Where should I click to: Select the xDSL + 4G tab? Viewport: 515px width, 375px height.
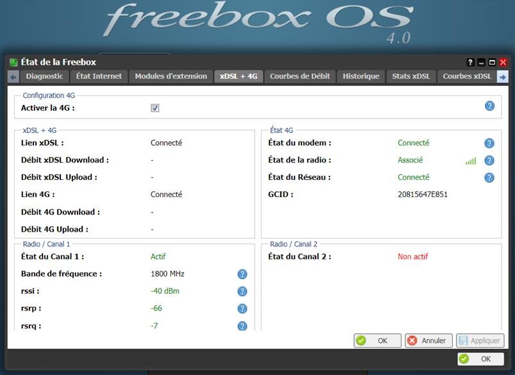tap(239, 76)
